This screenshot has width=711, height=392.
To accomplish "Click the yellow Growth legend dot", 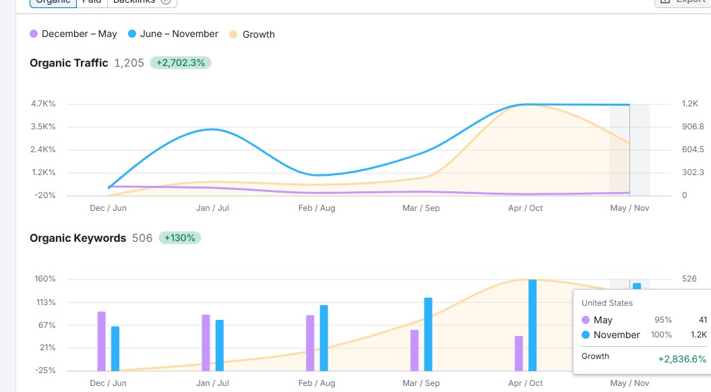I will [x=233, y=34].
